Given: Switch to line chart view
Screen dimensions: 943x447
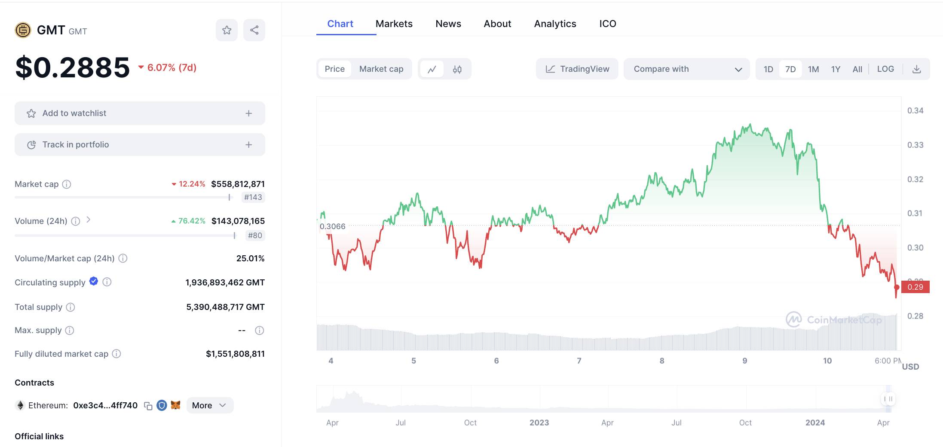Looking at the screenshot, I should pyautogui.click(x=432, y=69).
